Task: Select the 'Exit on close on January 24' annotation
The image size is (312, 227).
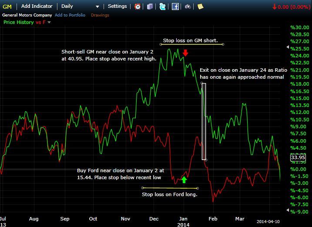Action: (243, 73)
